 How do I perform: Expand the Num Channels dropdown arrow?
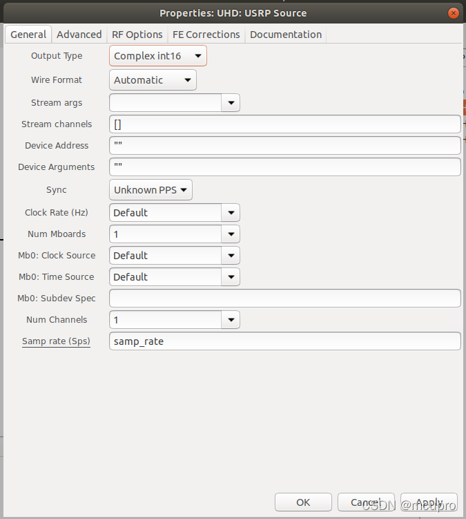[x=231, y=320]
